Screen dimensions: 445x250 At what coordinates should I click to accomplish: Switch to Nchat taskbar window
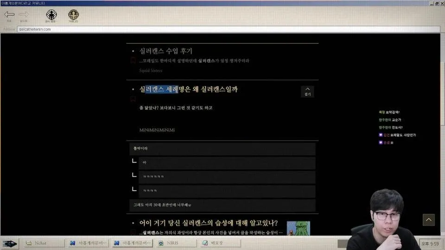coord(44,243)
